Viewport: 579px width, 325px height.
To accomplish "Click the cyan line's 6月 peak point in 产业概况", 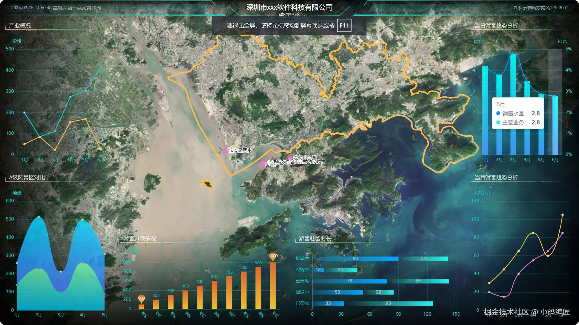I will (101, 67).
